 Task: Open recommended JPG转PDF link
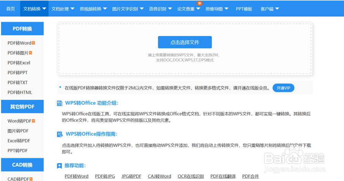coord(131,176)
